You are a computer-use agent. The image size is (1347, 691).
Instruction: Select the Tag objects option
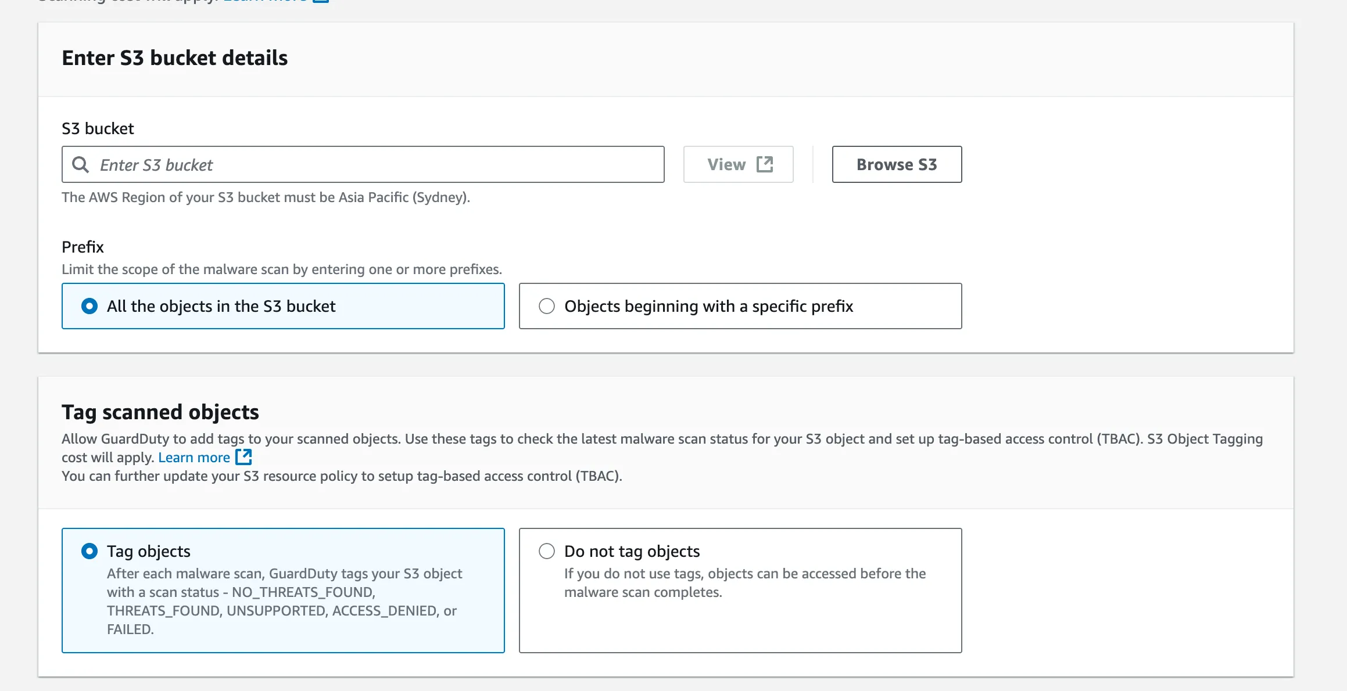tap(89, 551)
